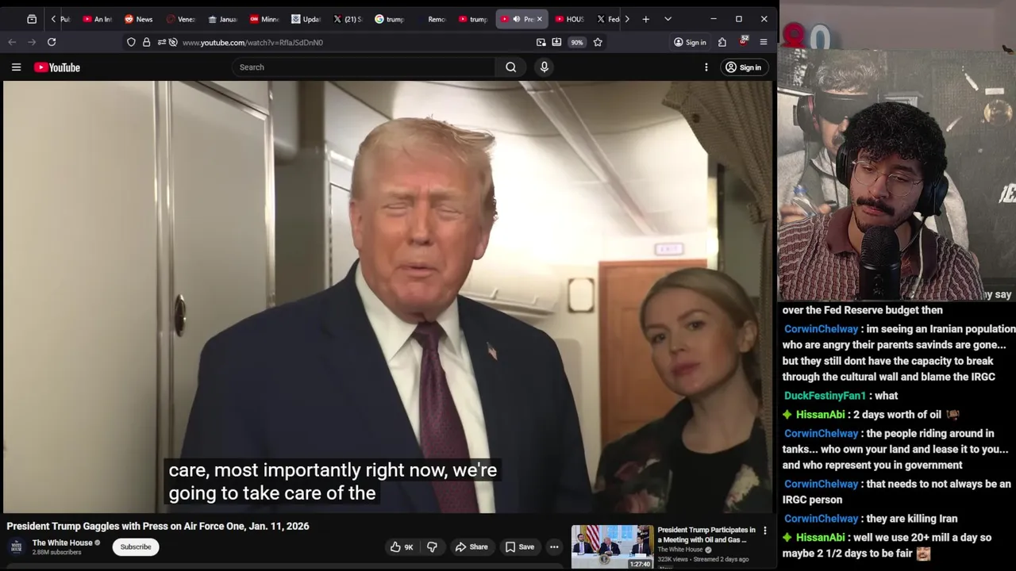Switch to the X (21) tab
Image resolution: width=1016 pixels, height=571 pixels.
point(348,19)
